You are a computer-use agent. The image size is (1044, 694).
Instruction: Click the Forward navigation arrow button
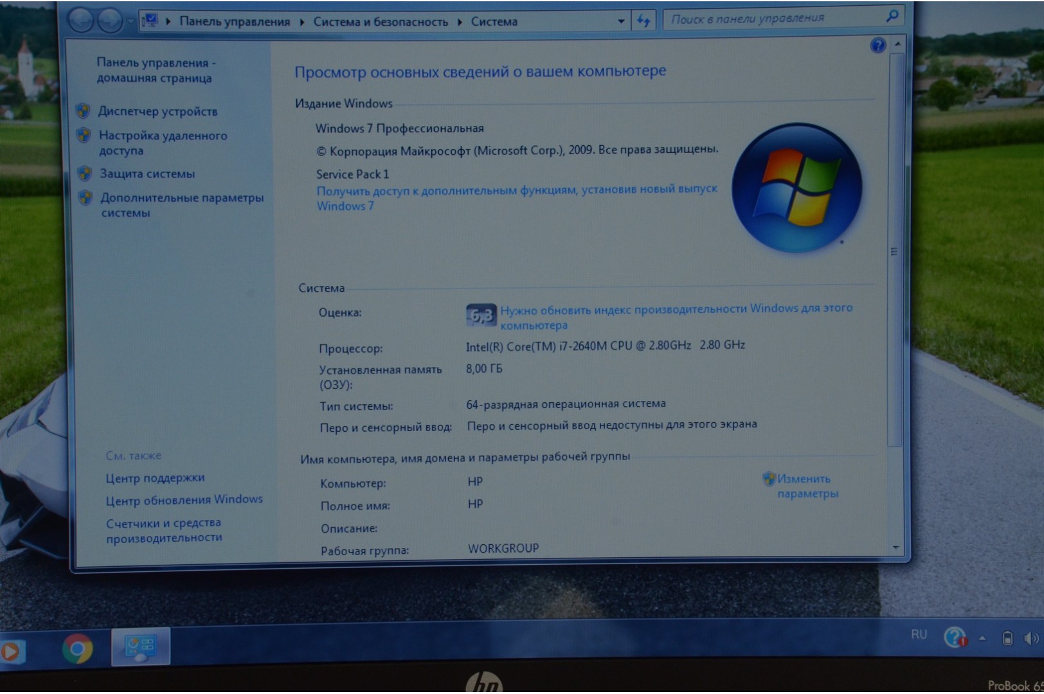109,21
